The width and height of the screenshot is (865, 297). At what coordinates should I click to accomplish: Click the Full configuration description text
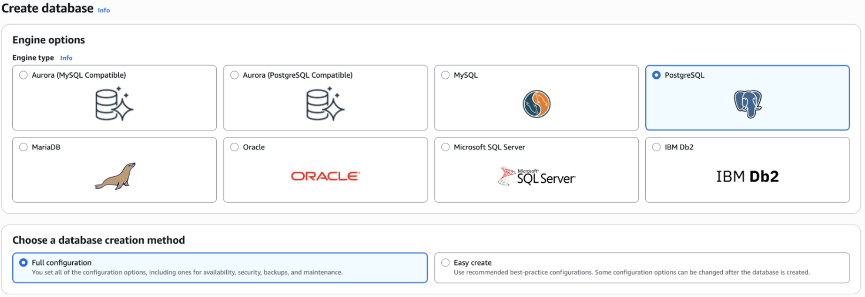(187, 272)
